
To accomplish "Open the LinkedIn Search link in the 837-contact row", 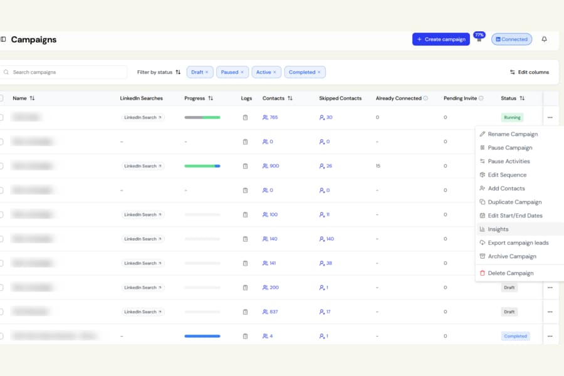I will (x=142, y=311).
